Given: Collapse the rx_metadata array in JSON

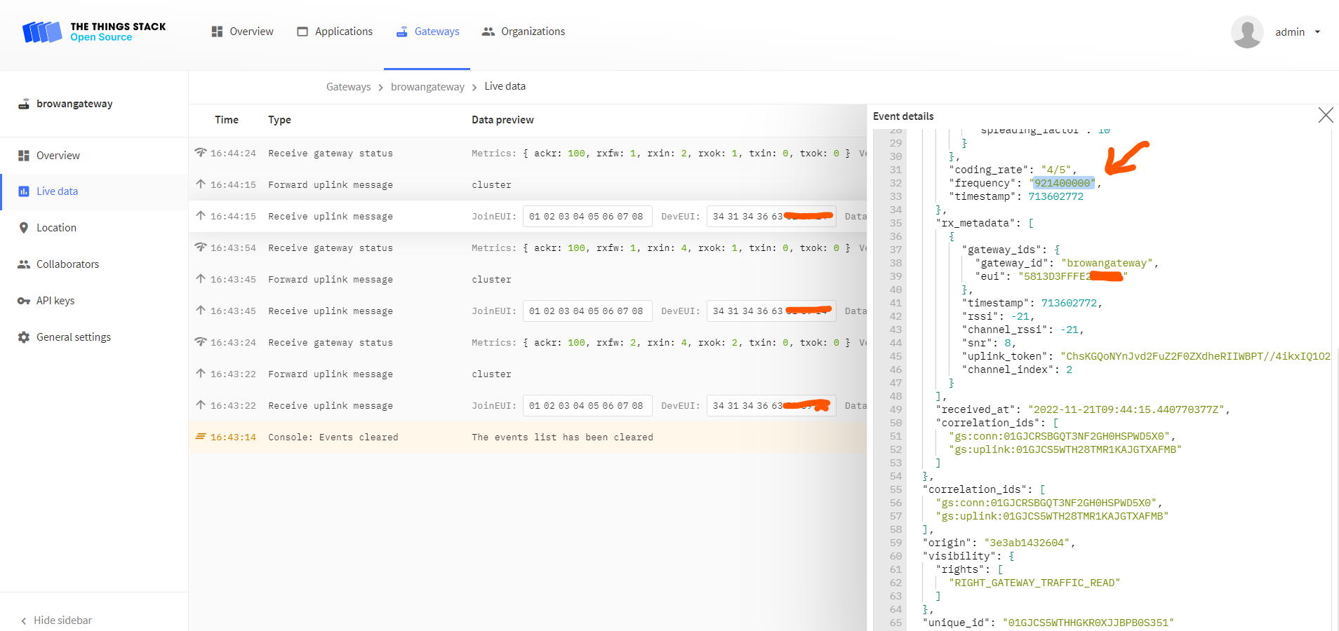Looking at the screenshot, I should point(1030,224).
